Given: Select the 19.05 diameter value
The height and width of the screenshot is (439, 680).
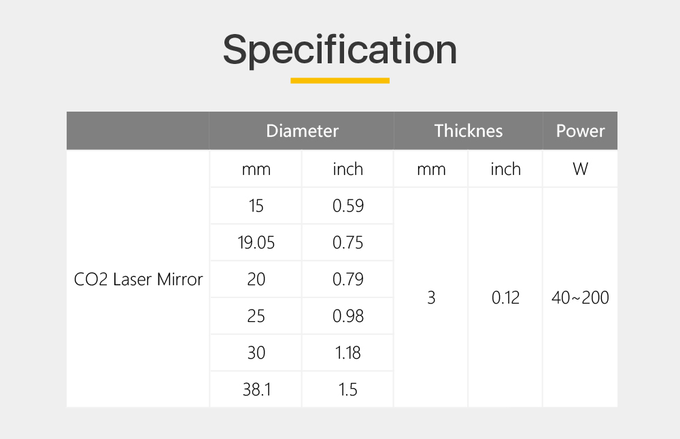Looking at the screenshot, I should 256,242.
